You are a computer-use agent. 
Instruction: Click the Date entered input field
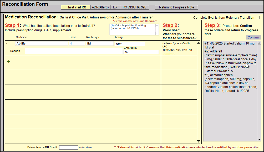[x=68, y=148]
